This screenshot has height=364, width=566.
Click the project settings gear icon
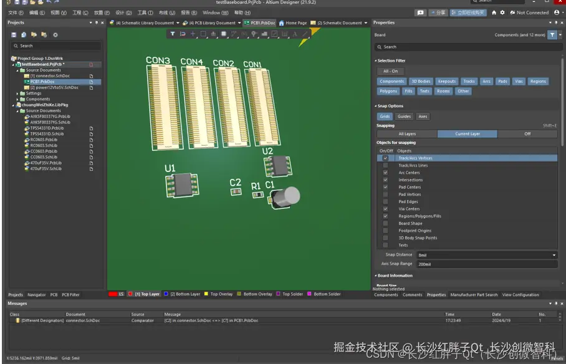tap(55, 35)
